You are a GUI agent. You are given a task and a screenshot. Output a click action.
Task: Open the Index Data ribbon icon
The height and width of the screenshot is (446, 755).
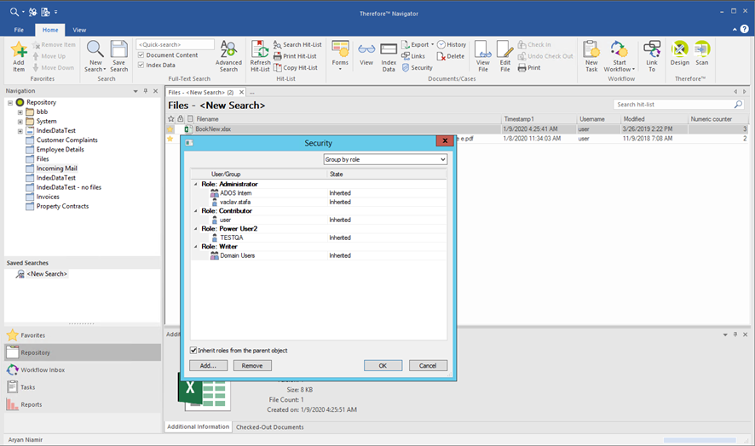pyautogui.click(x=389, y=49)
